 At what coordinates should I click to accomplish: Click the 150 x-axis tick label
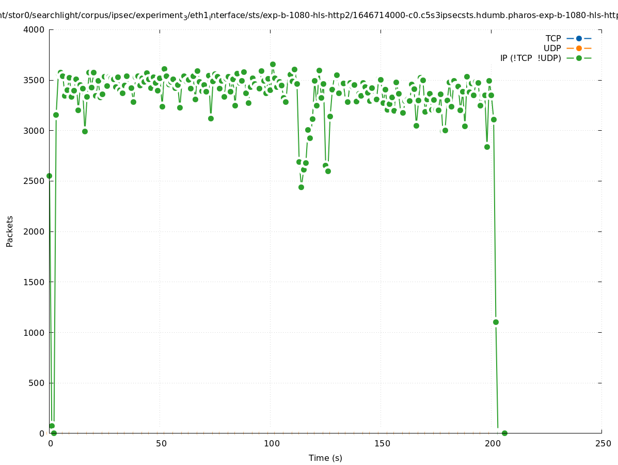(381, 443)
